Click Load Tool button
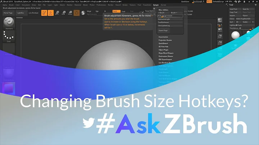The height and width of the screenshot is (145, 259). pyautogui.click(x=235, y=9)
